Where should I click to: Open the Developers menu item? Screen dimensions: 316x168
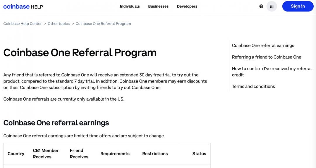[187, 6]
